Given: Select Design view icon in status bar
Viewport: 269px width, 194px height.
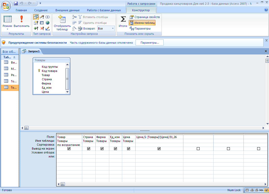Looking at the screenshot, I should (266, 190).
